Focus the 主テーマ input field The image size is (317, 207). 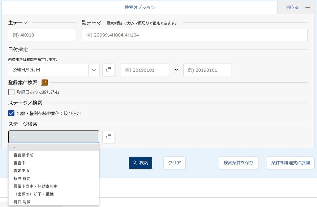pyautogui.click(x=42, y=35)
